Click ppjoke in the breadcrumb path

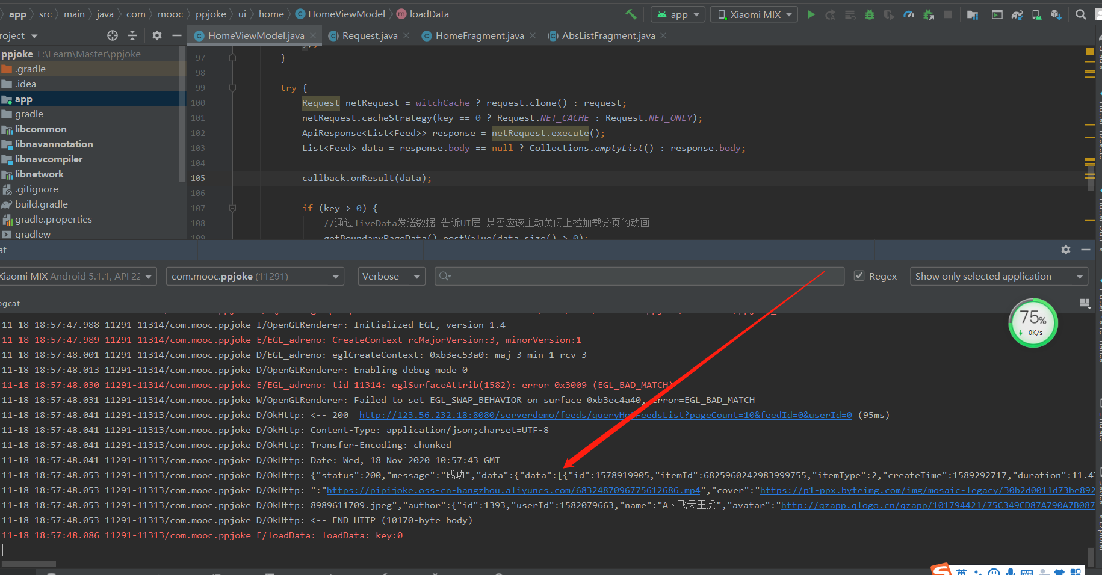[x=211, y=14]
